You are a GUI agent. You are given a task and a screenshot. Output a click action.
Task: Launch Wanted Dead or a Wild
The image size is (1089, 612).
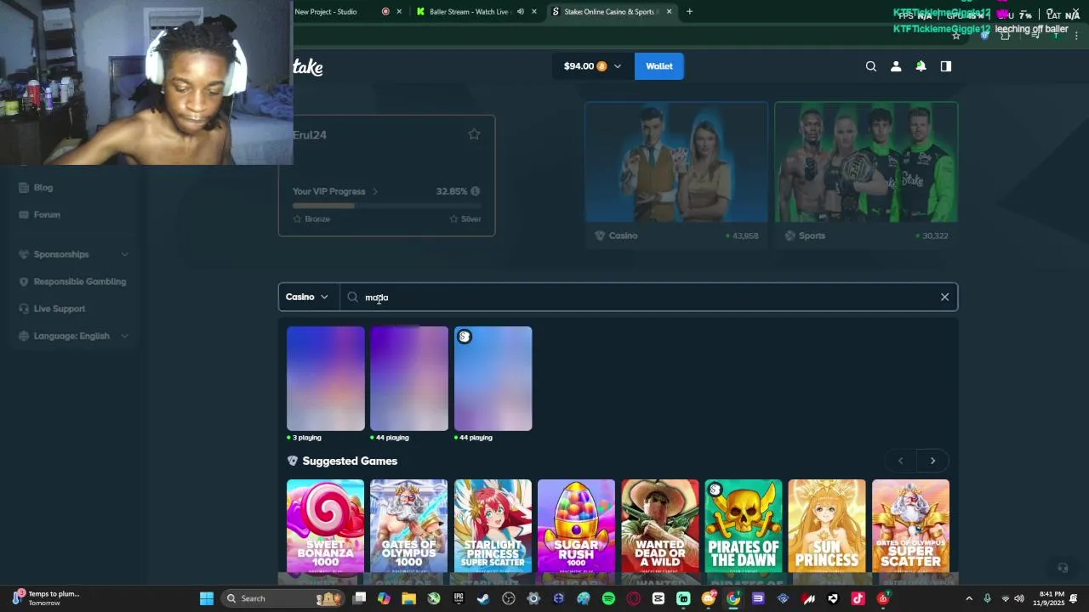pos(659,527)
